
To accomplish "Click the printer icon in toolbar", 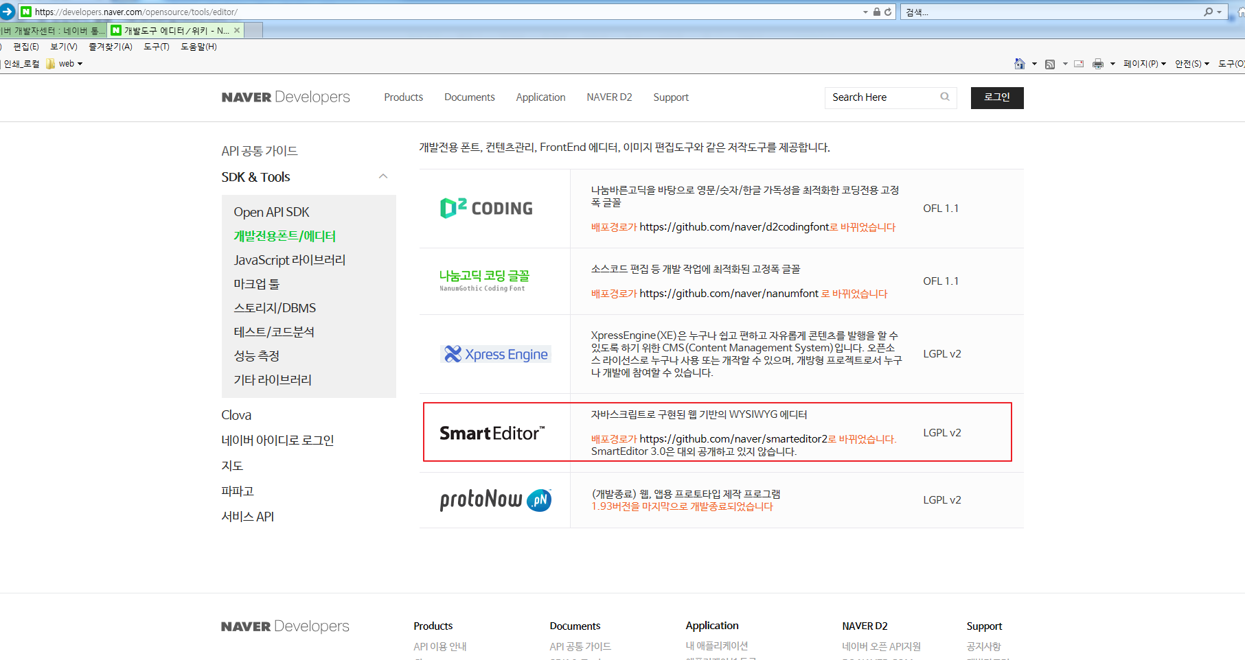I will pyautogui.click(x=1097, y=64).
